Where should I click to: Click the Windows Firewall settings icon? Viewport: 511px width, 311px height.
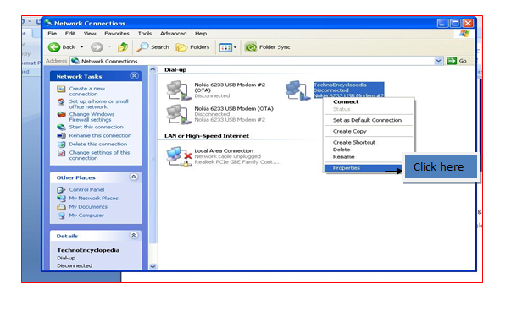pyautogui.click(x=61, y=114)
